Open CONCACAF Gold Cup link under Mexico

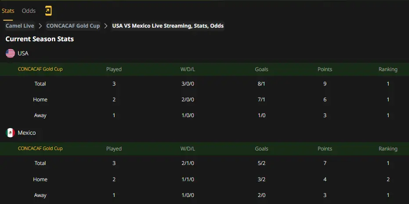click(x=40, y=149)
